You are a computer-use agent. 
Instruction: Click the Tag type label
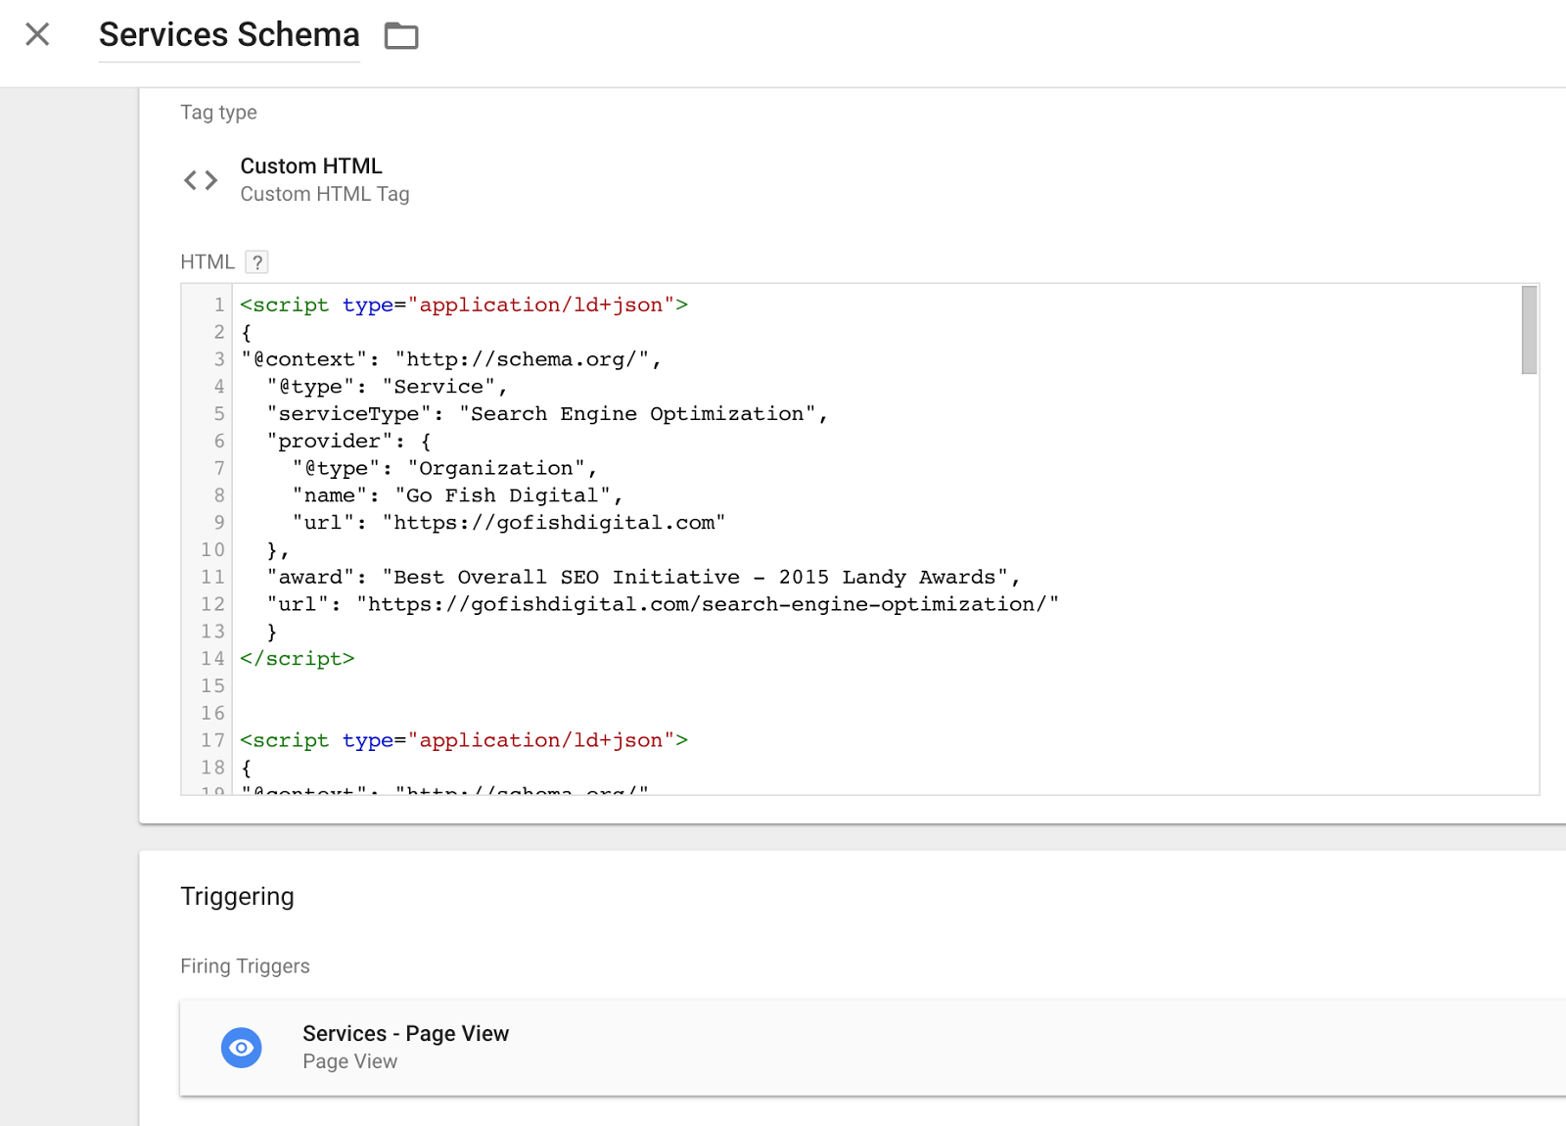point(218,113)
